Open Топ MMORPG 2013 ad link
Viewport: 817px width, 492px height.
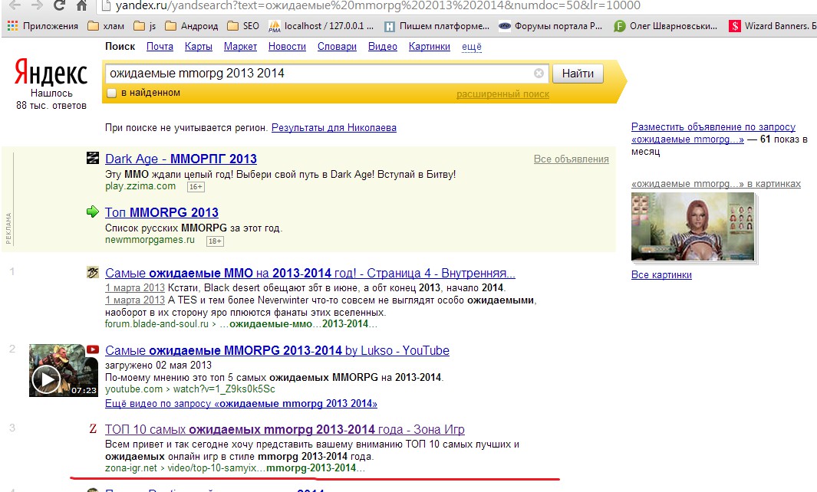tap(162, 212)
